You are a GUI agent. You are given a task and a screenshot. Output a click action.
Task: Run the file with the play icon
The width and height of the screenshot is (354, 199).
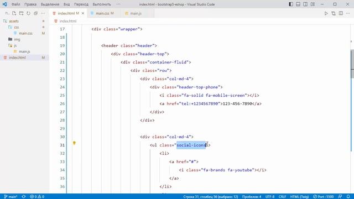(x=326, y=13)
